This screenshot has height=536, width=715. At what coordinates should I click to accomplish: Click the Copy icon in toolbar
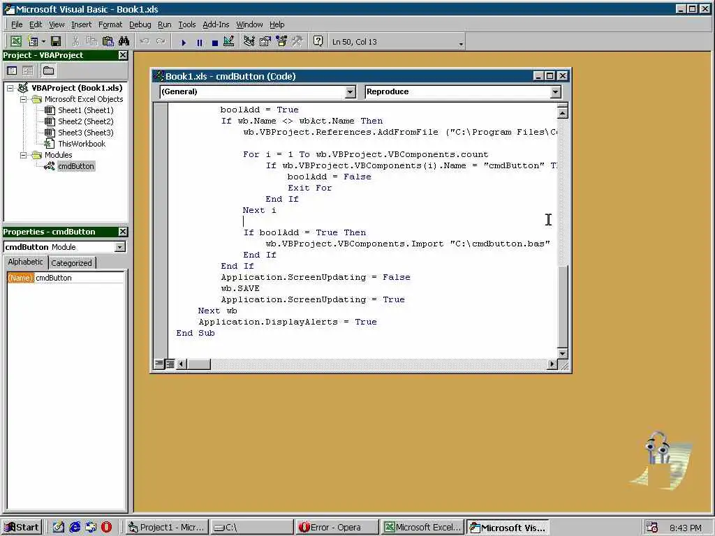[x=91, y=41]
